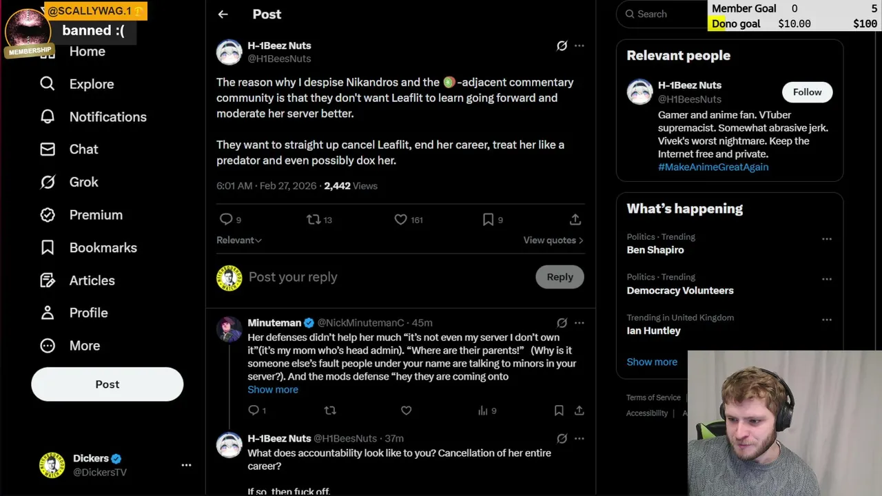Open options for Ben Shapiro trend
The width and height of the screenshot is (882, 496).
pos(827,239)
